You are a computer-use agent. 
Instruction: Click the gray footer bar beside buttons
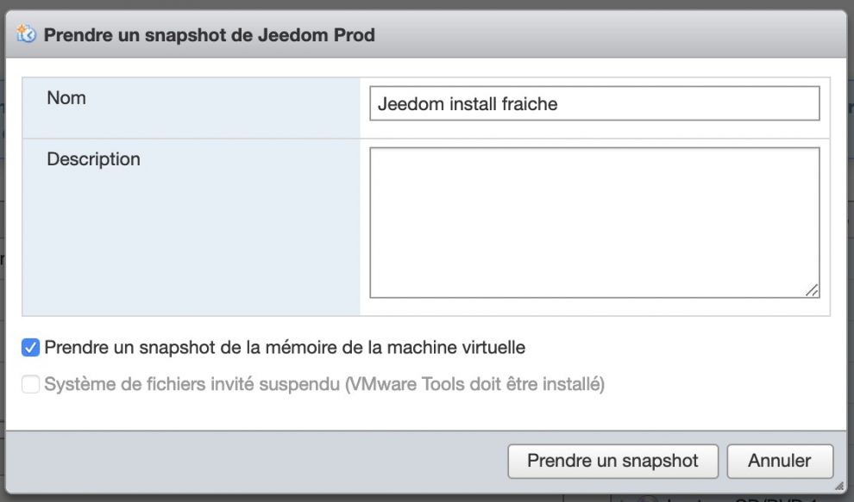pyautogui.click(x=256, y=462)
